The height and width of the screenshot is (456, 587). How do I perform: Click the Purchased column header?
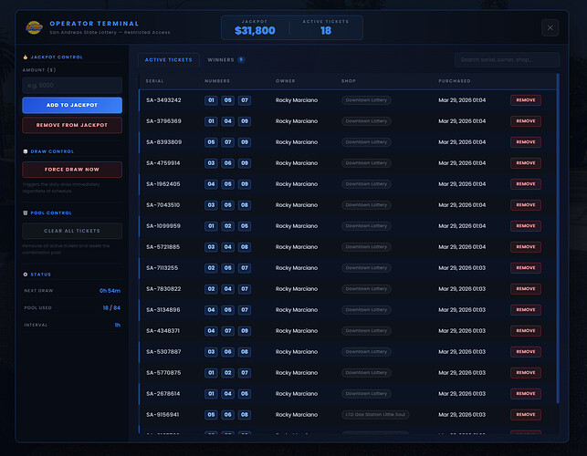[x=455, y=81]
